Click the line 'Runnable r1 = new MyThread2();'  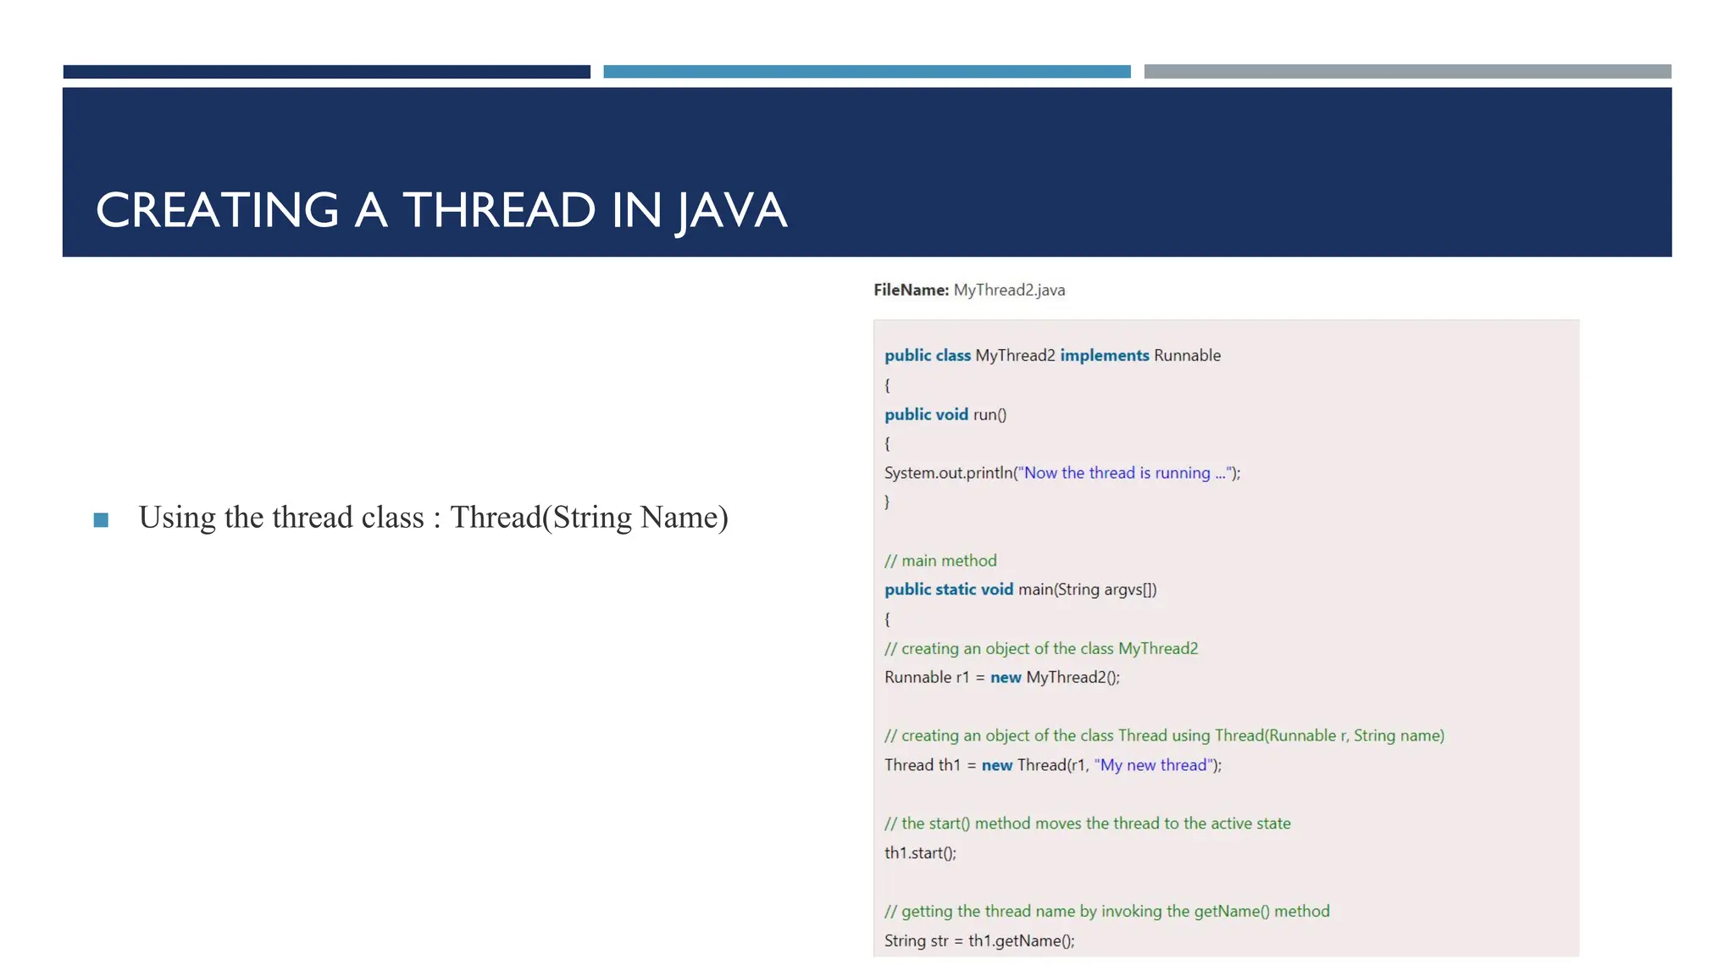click(x=1002, y=678)
